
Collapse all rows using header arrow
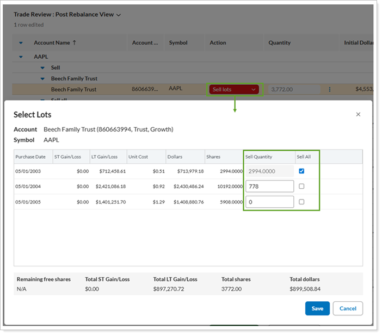pos(21,43)
